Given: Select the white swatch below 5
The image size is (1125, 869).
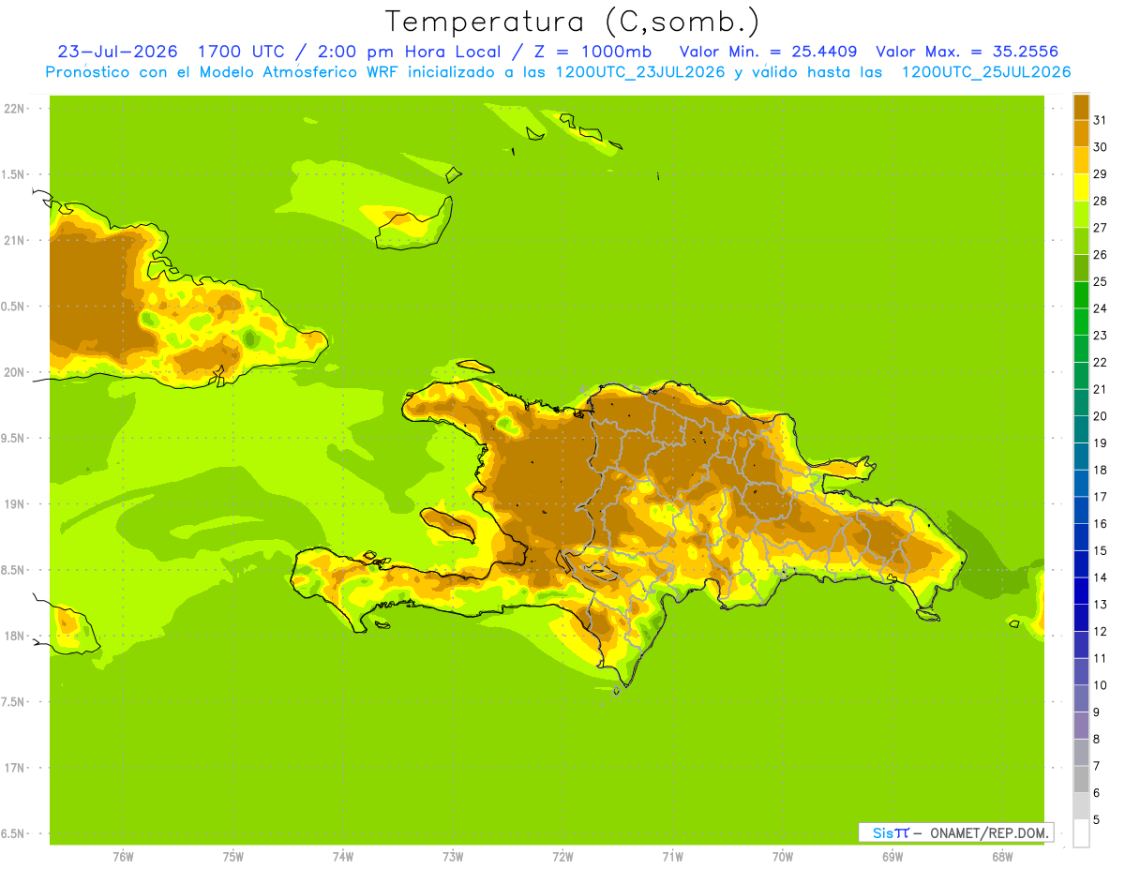Looking at the screenshot, I should [x=1081, y=832].
